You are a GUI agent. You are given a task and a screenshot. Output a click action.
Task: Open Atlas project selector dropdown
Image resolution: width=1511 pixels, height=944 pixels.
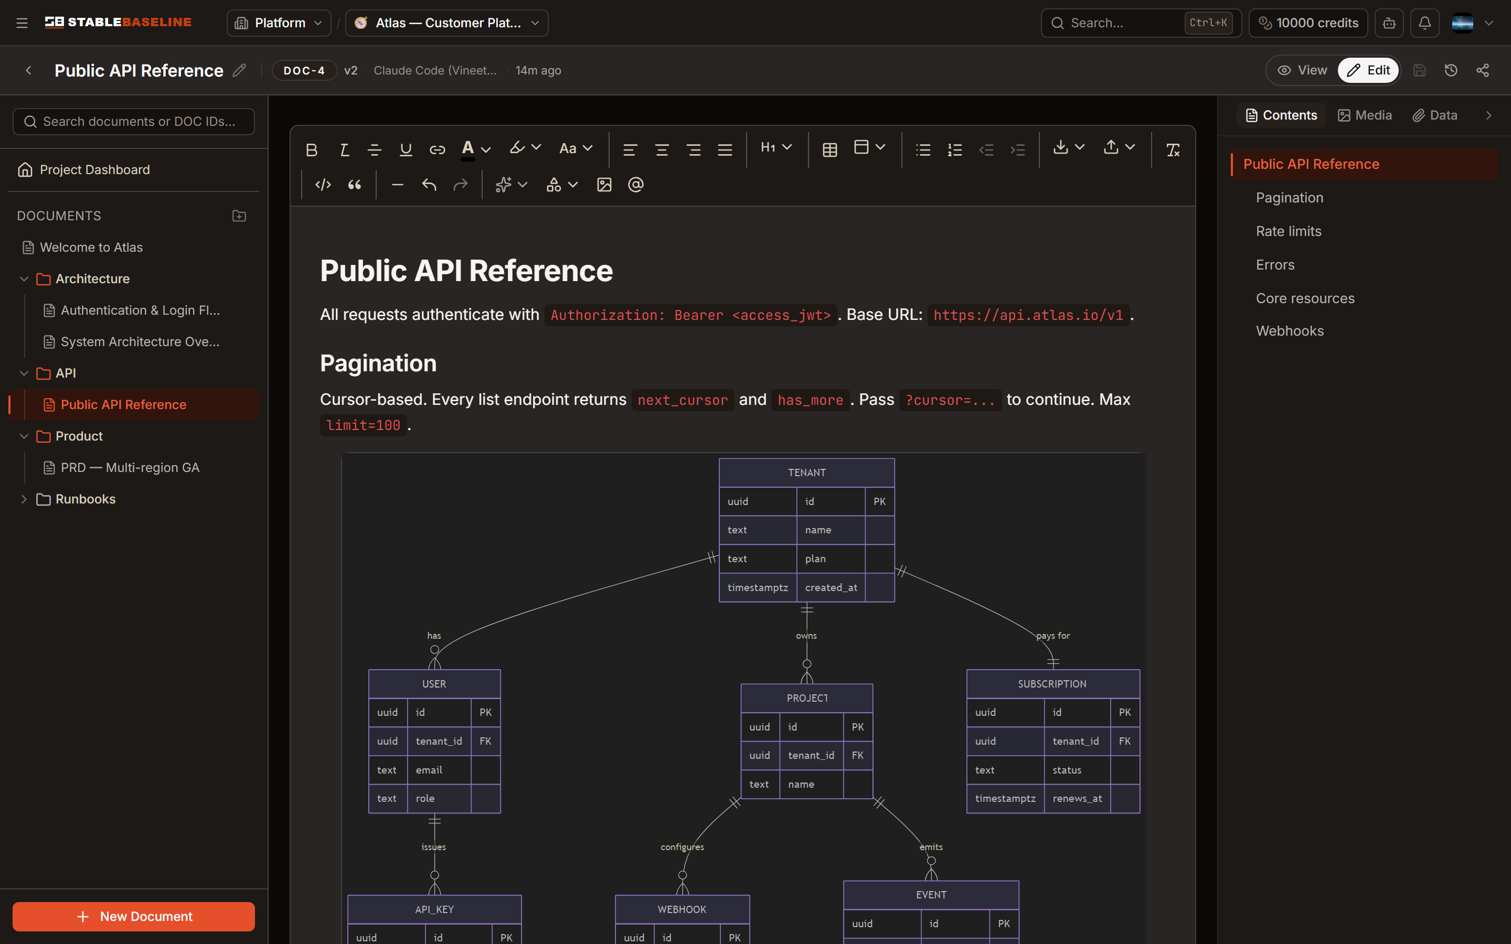coord(447,23)
